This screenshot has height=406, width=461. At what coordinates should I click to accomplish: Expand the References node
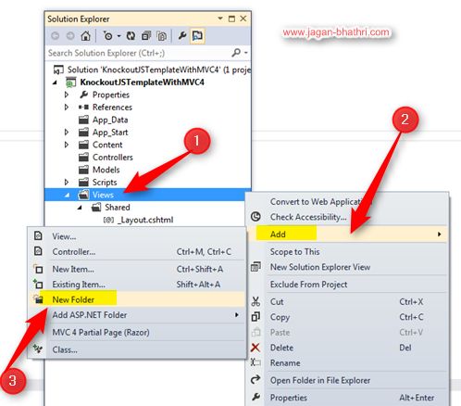point(67,108)
